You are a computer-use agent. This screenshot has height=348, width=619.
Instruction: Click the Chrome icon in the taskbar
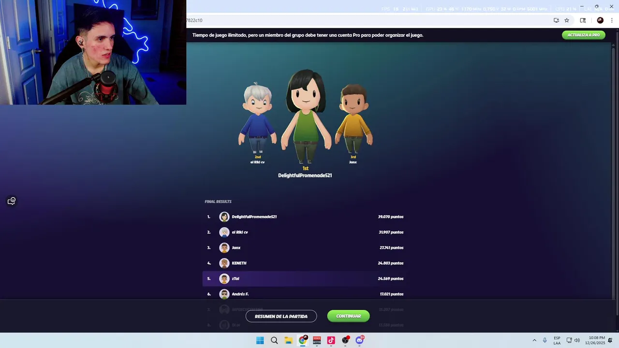tap(303, 340)
